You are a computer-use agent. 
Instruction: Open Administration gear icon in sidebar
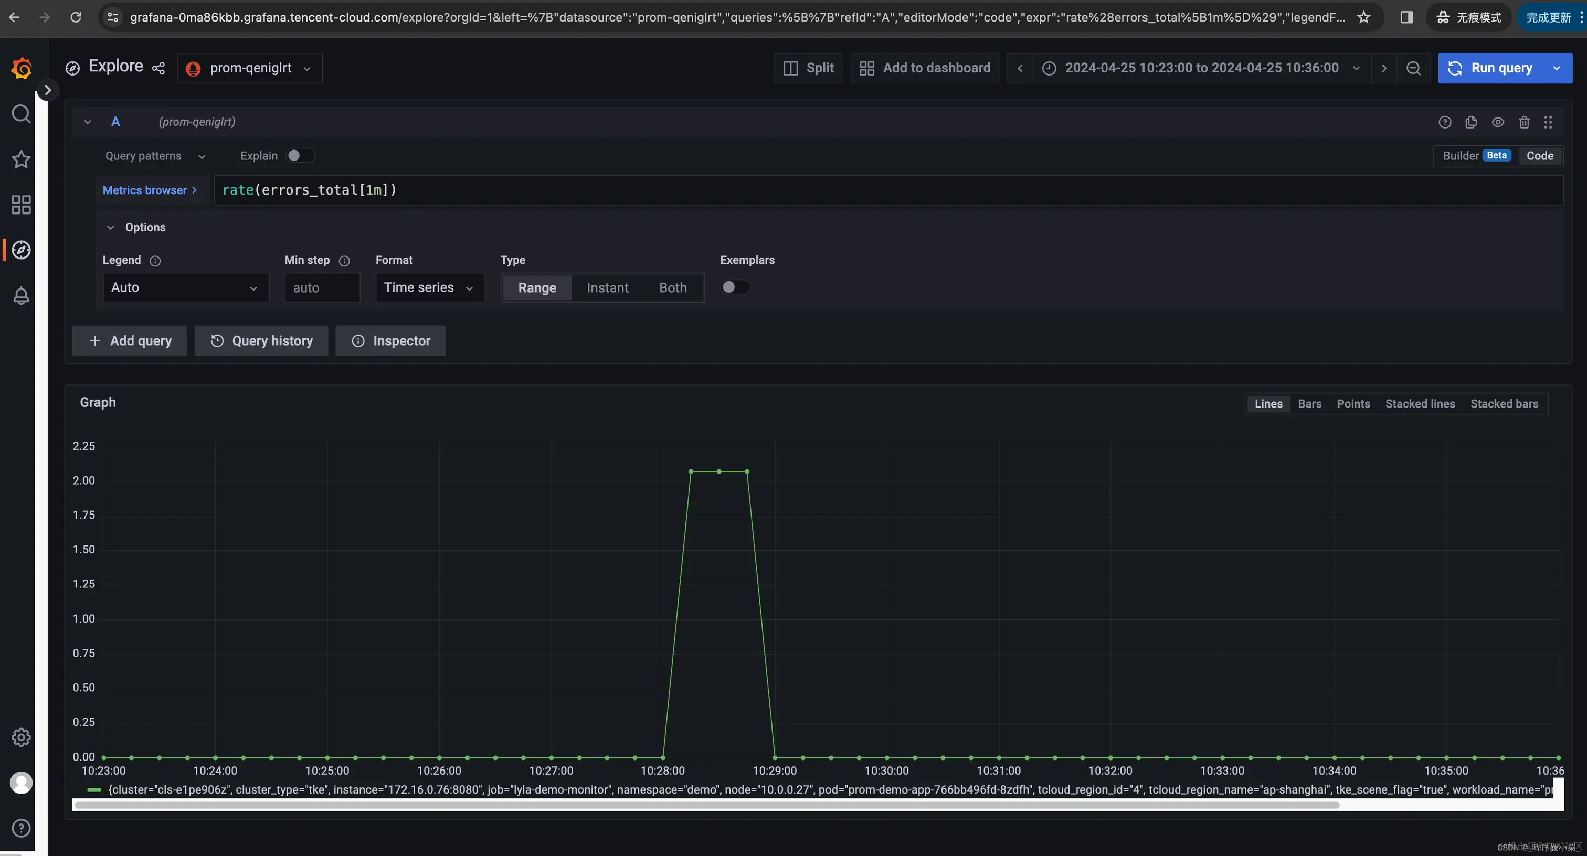21,737
